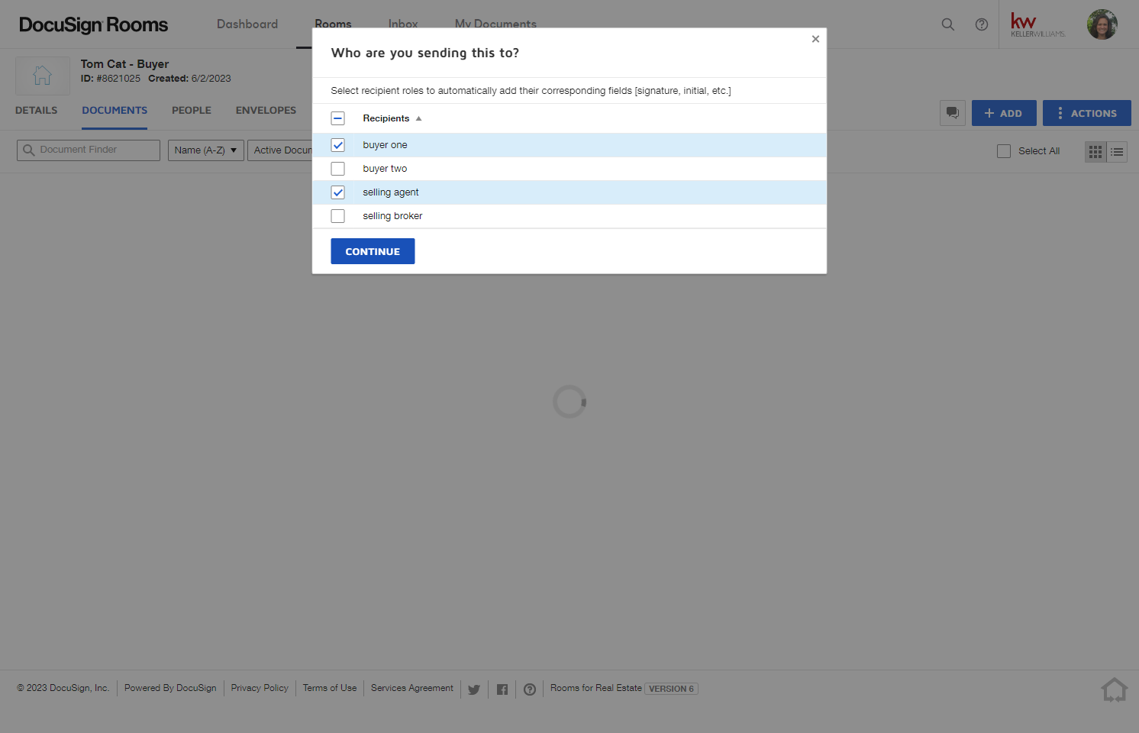Click the room house icon beside Tom Cat
1139x733 pixels.
click(x=43, y=76)
